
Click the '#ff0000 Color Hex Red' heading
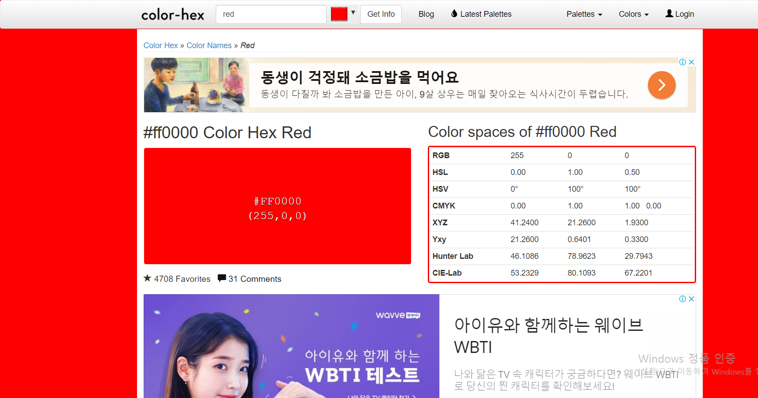coord(227,133)
